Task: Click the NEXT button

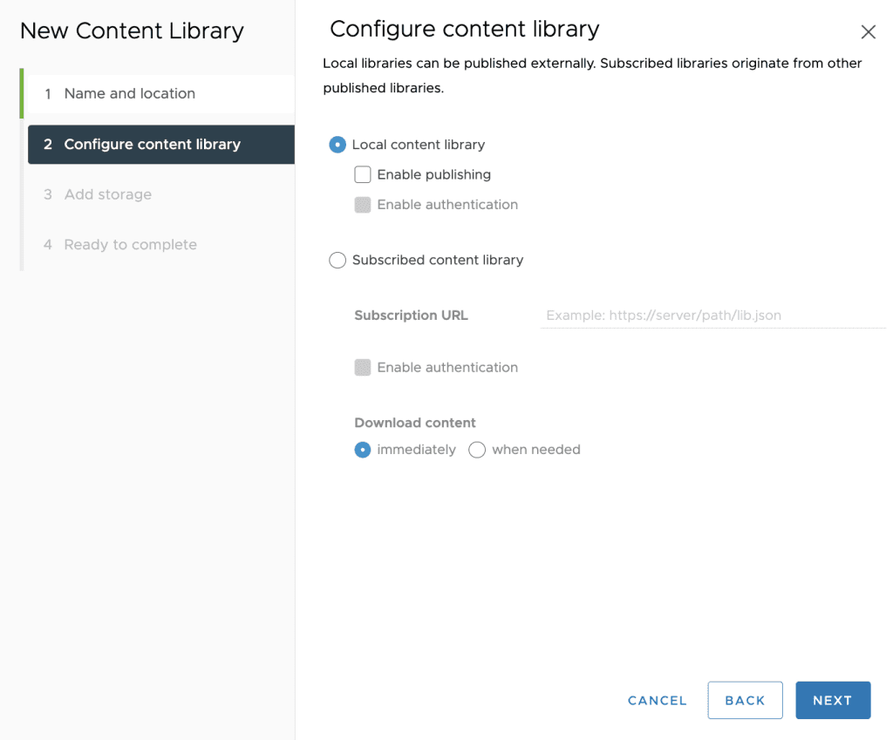Action: 833,700
